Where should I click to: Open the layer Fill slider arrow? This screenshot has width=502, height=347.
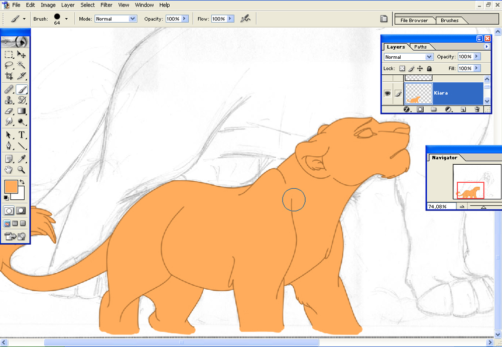tap(477, 69)
